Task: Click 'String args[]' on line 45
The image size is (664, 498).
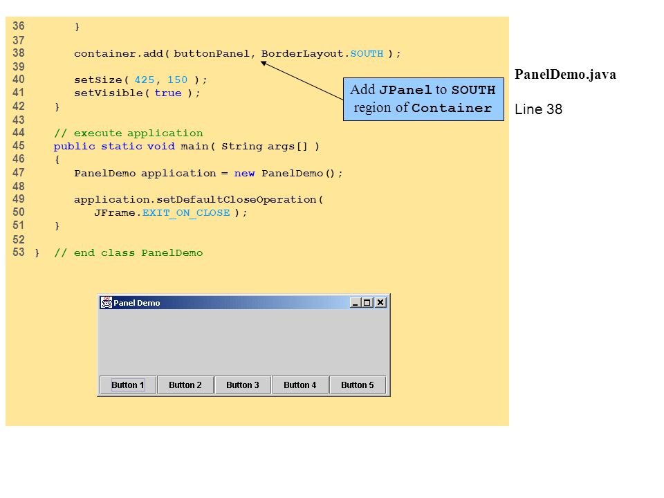Action: coord(264,147)
